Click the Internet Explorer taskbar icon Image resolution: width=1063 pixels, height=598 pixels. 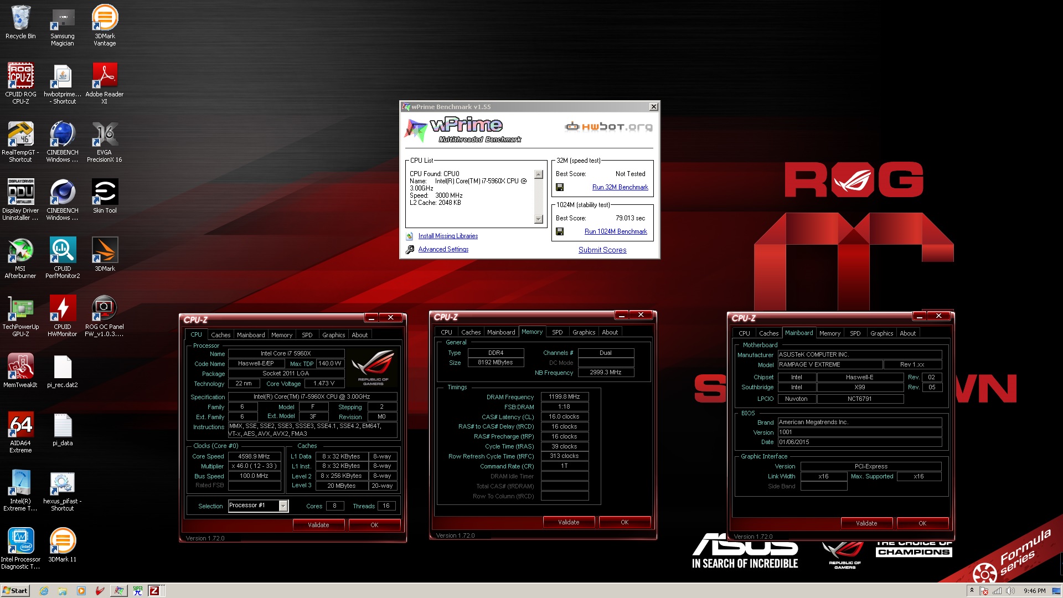point(44,591)
